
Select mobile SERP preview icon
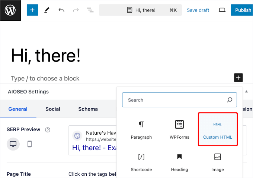tap(29, 144)
